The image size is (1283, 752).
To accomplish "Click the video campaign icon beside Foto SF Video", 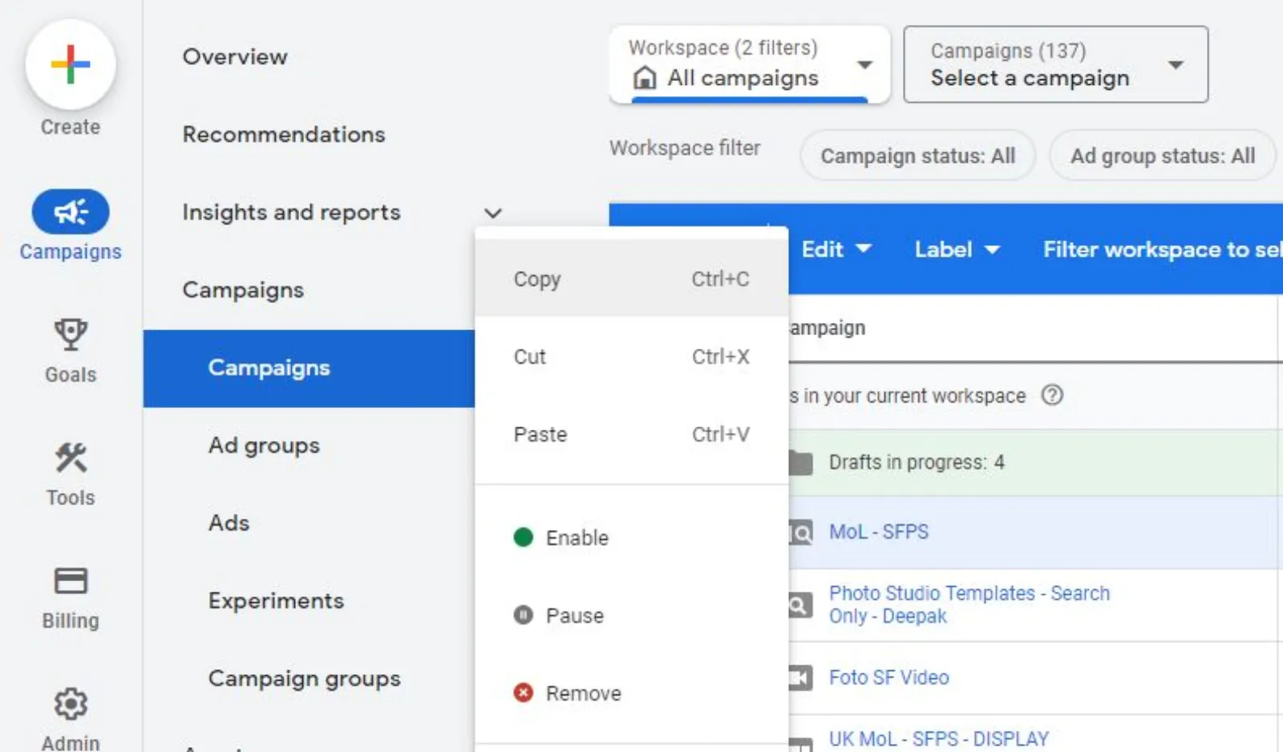I will (800, 678).
